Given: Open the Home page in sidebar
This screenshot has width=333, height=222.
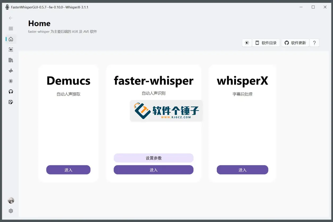Looking at the screenshot, I should (11, 39).
